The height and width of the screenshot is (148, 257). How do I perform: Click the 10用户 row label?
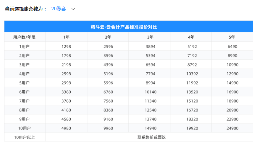tap(25, 128)
